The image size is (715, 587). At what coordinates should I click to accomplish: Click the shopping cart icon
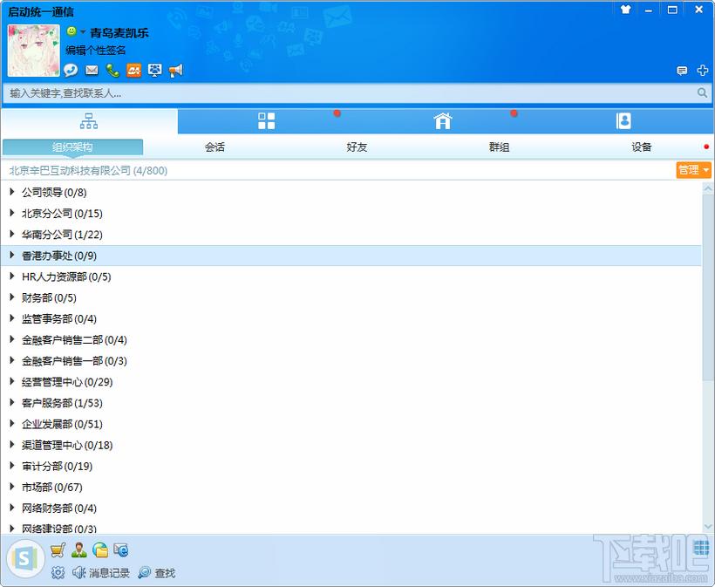click(x=58, y=550)
